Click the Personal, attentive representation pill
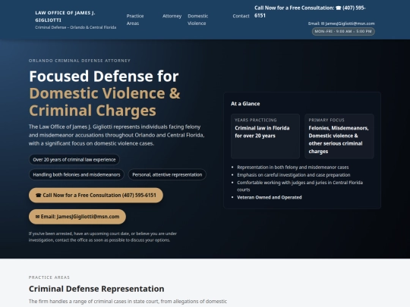Image resolution: width=410 pixels, height=307 pixels. click(x=167, y=174)
